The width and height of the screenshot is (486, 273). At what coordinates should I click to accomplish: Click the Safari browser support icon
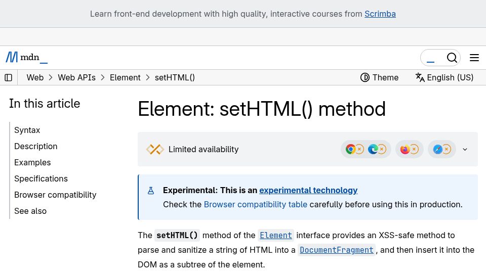coord(437,150)
